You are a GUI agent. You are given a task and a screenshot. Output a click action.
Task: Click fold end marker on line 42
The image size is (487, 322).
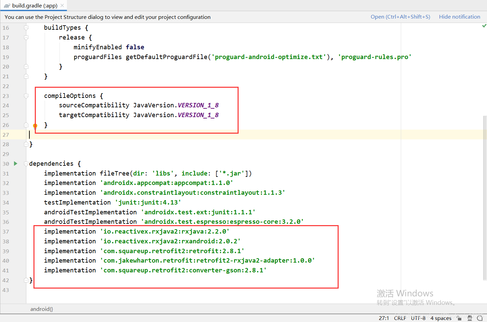pos(26,280)
